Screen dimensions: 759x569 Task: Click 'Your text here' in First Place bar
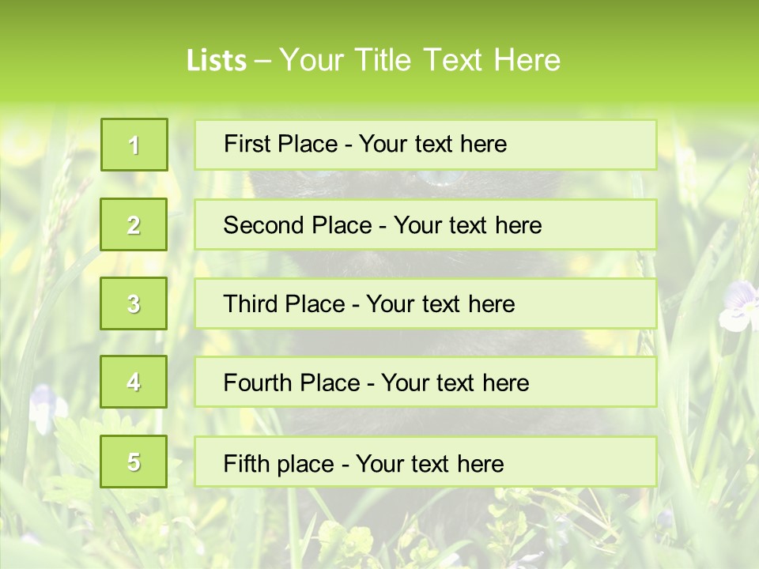tap(432, 144)
